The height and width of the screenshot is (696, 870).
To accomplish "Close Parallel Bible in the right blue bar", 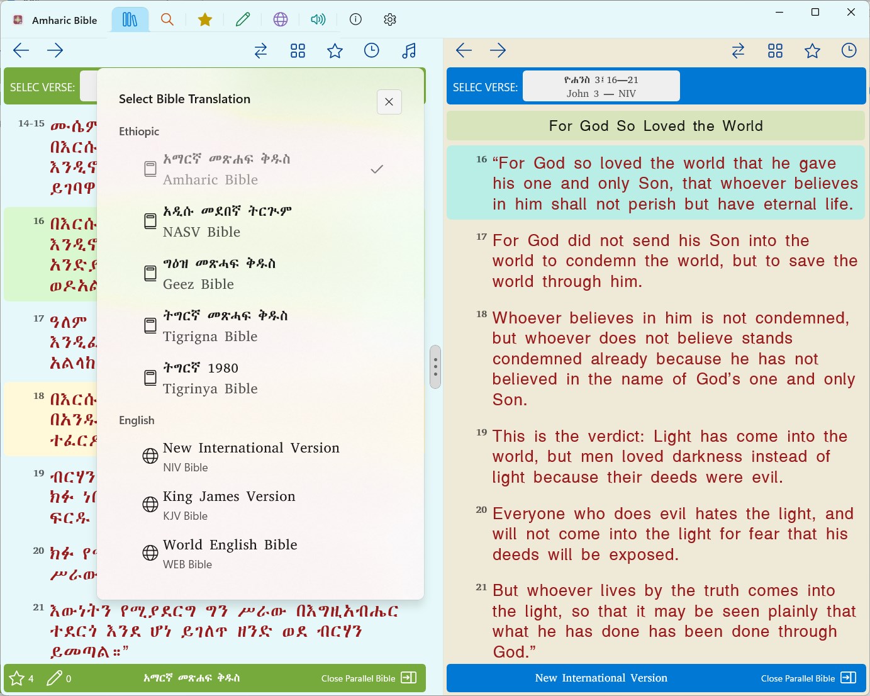I will pyautogui.click(x=808, y=678).
